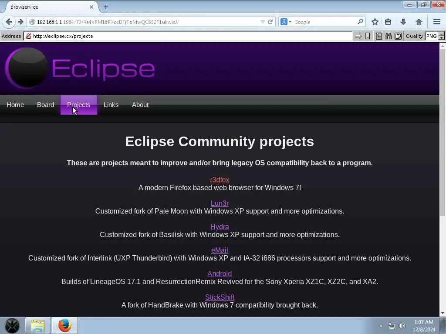Increase quality with the up stepper arrow
The width and height of the screenshot is (446, 334).
[x=442, y=34]
